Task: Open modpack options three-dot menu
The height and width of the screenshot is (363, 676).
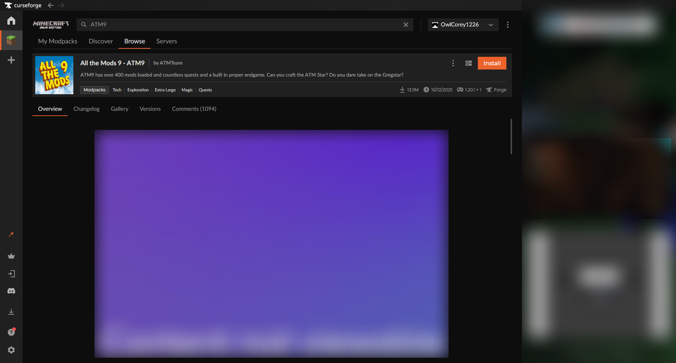Action: pos(453,63)
